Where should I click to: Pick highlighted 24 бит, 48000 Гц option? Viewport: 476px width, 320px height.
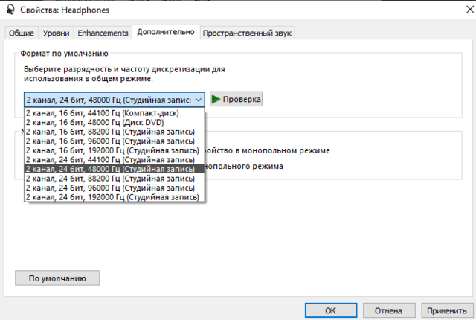click(x=113, y=169)
